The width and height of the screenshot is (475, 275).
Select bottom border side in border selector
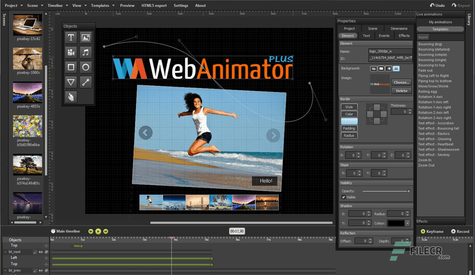coord(377,121)
